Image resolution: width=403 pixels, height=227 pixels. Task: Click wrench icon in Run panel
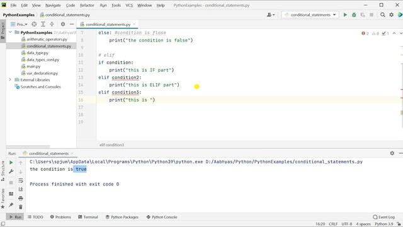pos(11,172)
